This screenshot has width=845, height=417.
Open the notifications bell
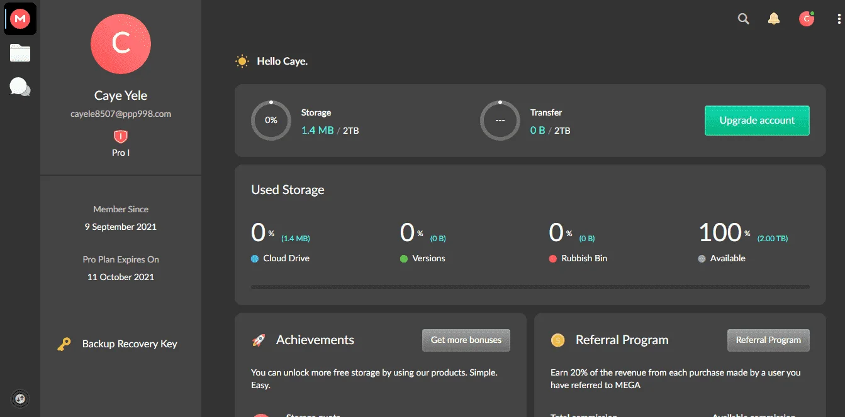point(774,19)
